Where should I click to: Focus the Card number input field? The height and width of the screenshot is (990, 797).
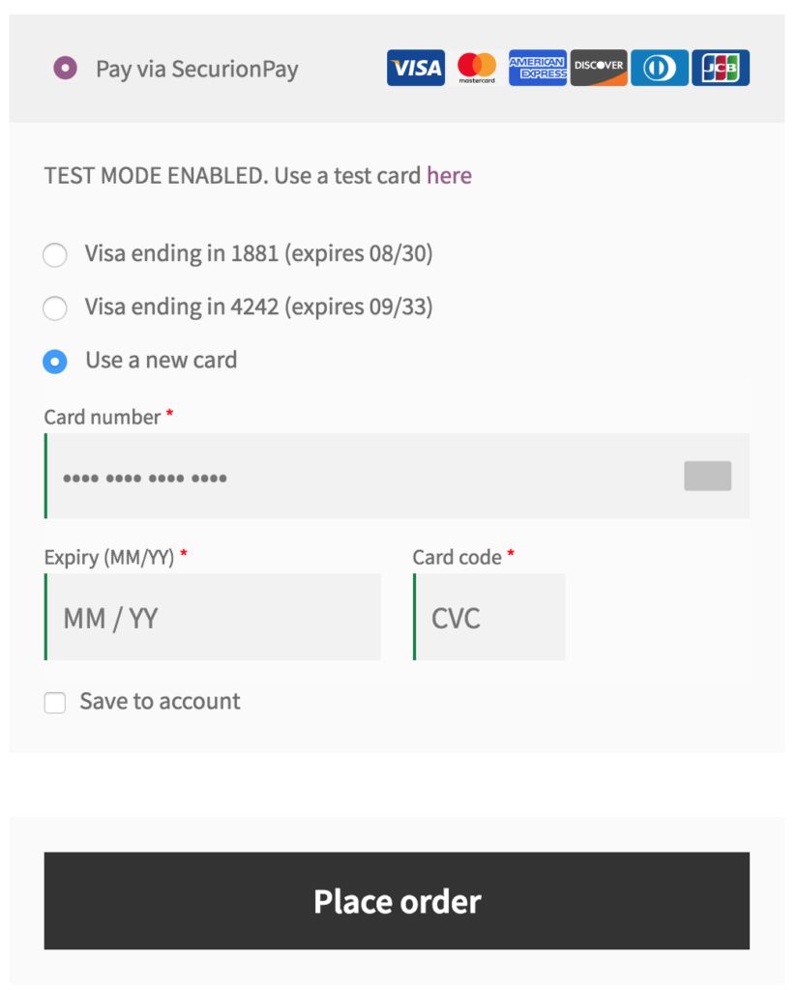coord(397,476)
